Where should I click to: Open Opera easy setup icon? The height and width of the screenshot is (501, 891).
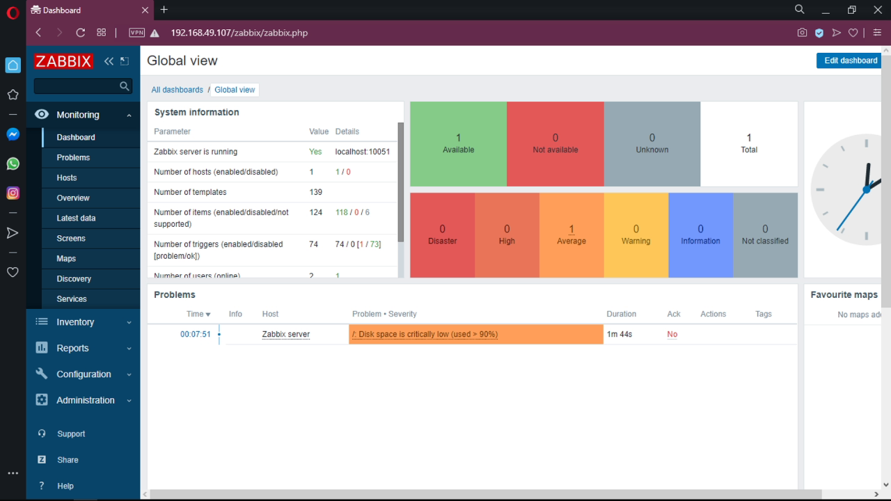coord(877,33)
